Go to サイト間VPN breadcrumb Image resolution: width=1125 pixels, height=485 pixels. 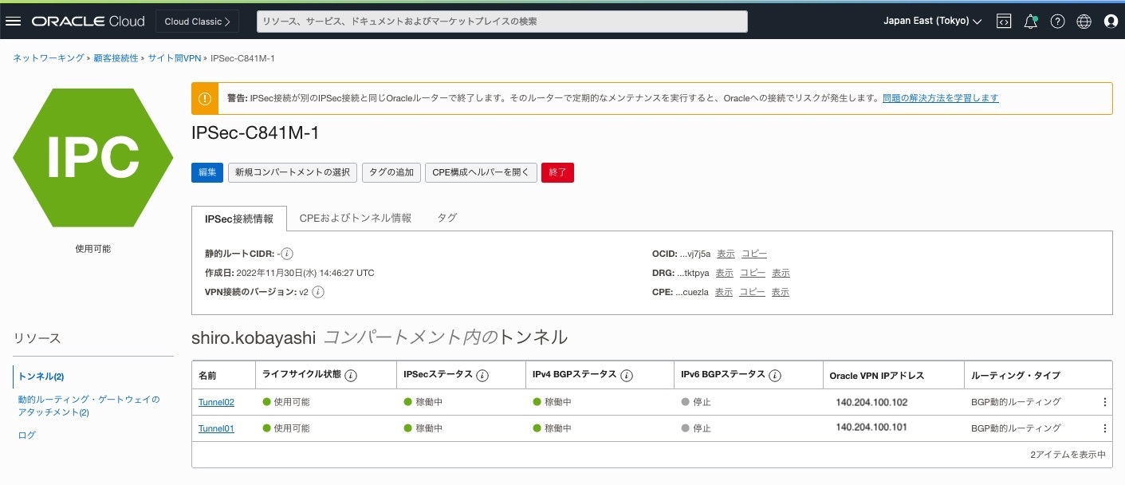[175, 59]
